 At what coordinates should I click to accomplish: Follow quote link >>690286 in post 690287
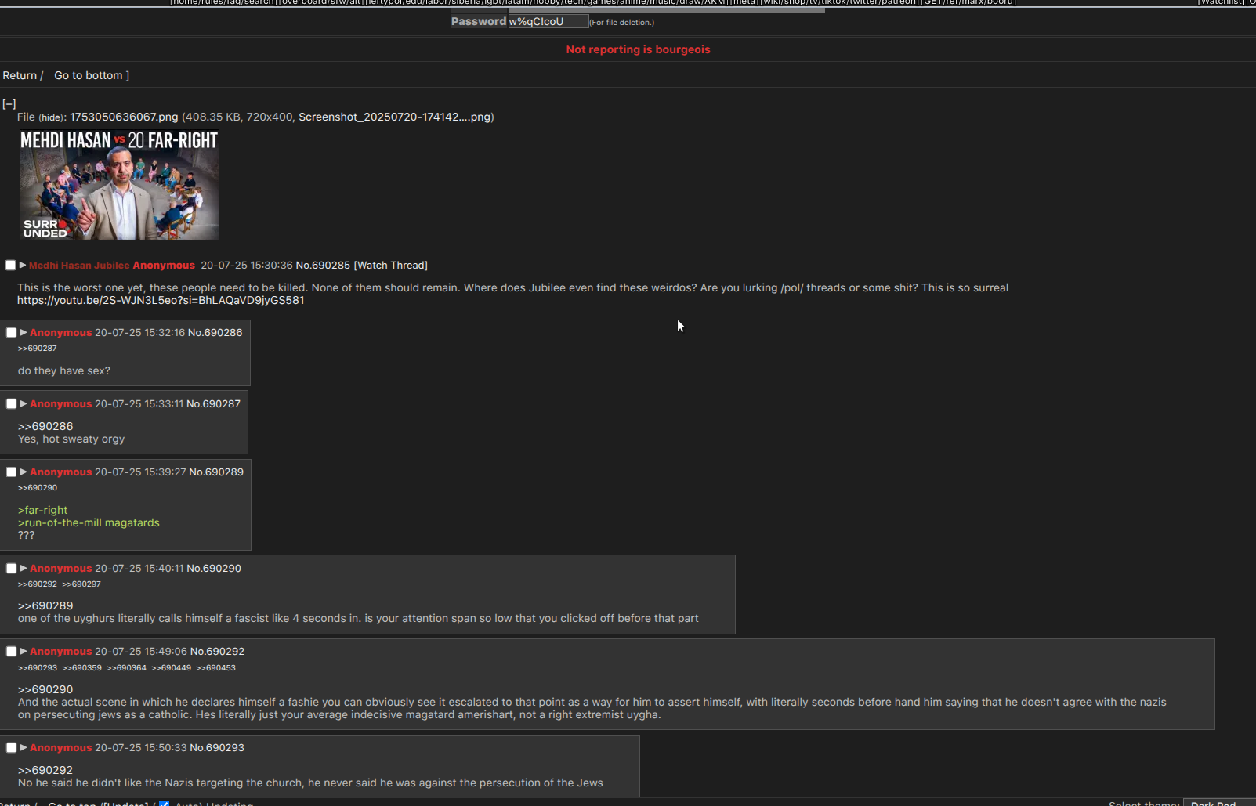[x=45, y=426]
